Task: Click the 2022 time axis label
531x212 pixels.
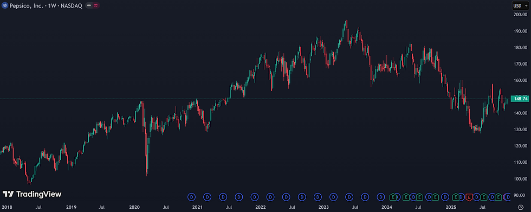Action: point(261,207)
